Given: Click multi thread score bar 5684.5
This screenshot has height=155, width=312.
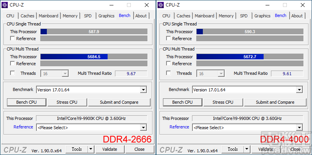Looking at the screenshot, I should coord(94,57).
